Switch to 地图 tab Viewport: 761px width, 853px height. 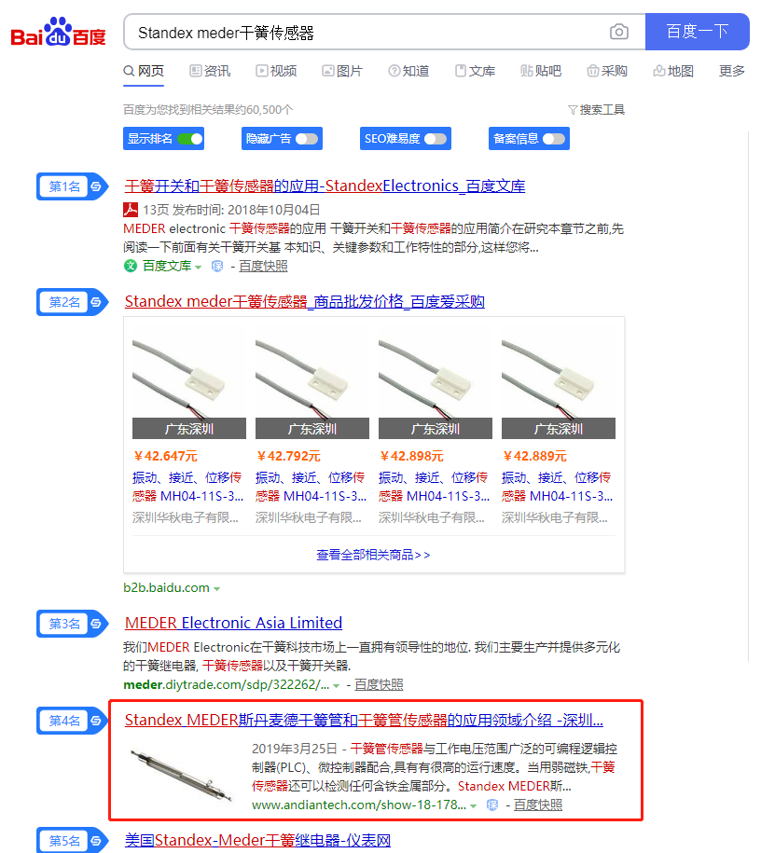(x=673, y=71)
